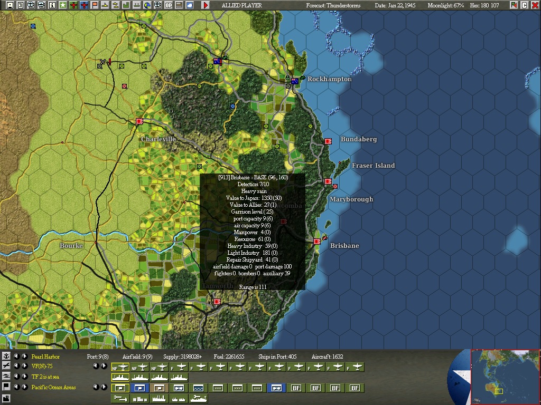Go to next base after Pearl Harbor

[25, 356]
